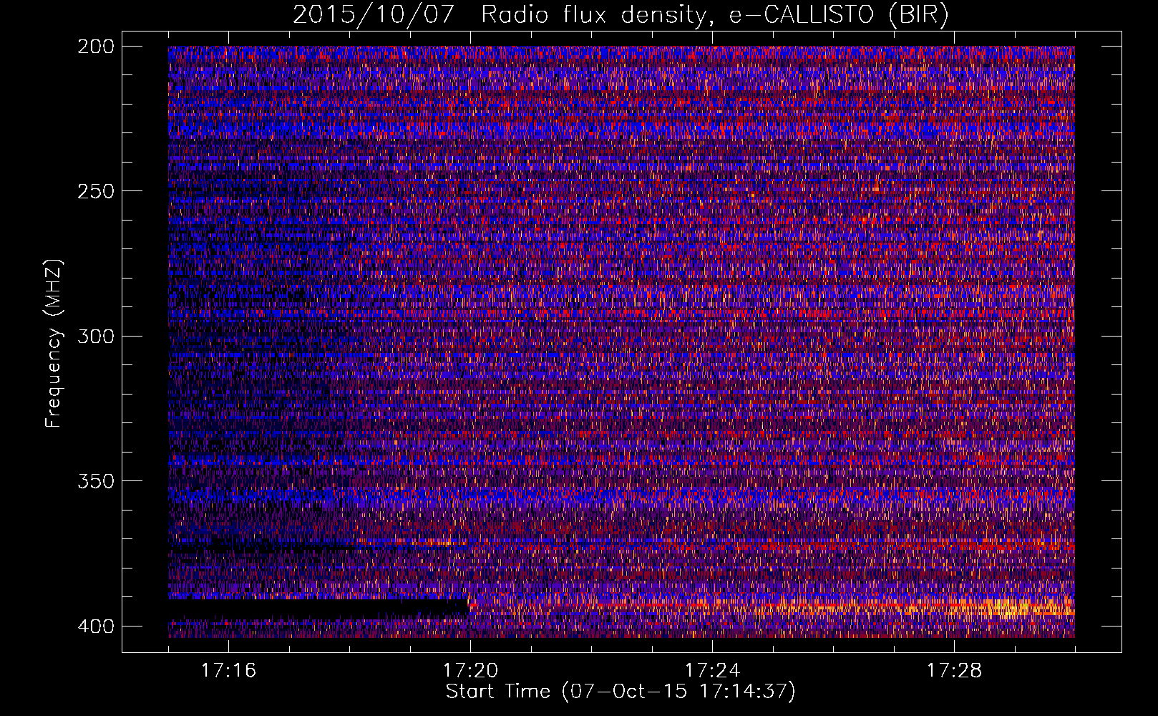Click the 17:28 time tick label

click(x=954, y=671)
